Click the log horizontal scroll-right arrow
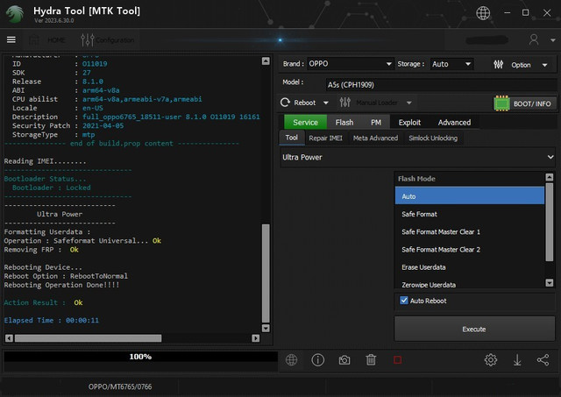This screenshot has height=397, width=561. tap(255, 338)
